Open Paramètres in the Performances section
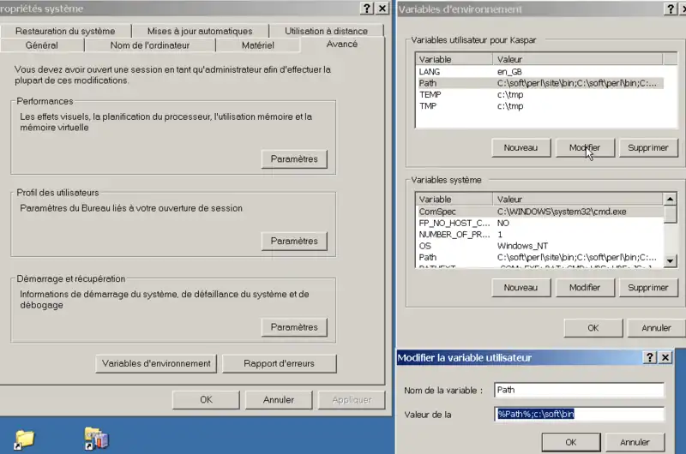Viewport: 686px width, 454px height. 294,159
